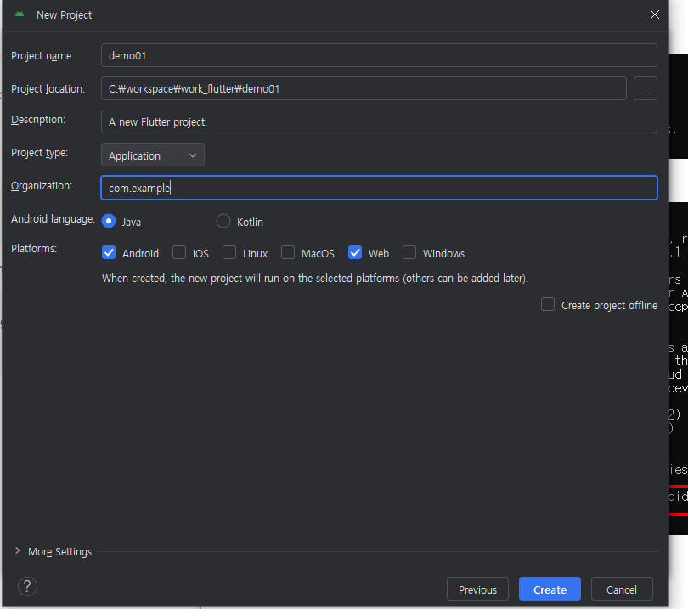Select Kotlin as Android language
688x609 pixels.
[x=223, y=221]
